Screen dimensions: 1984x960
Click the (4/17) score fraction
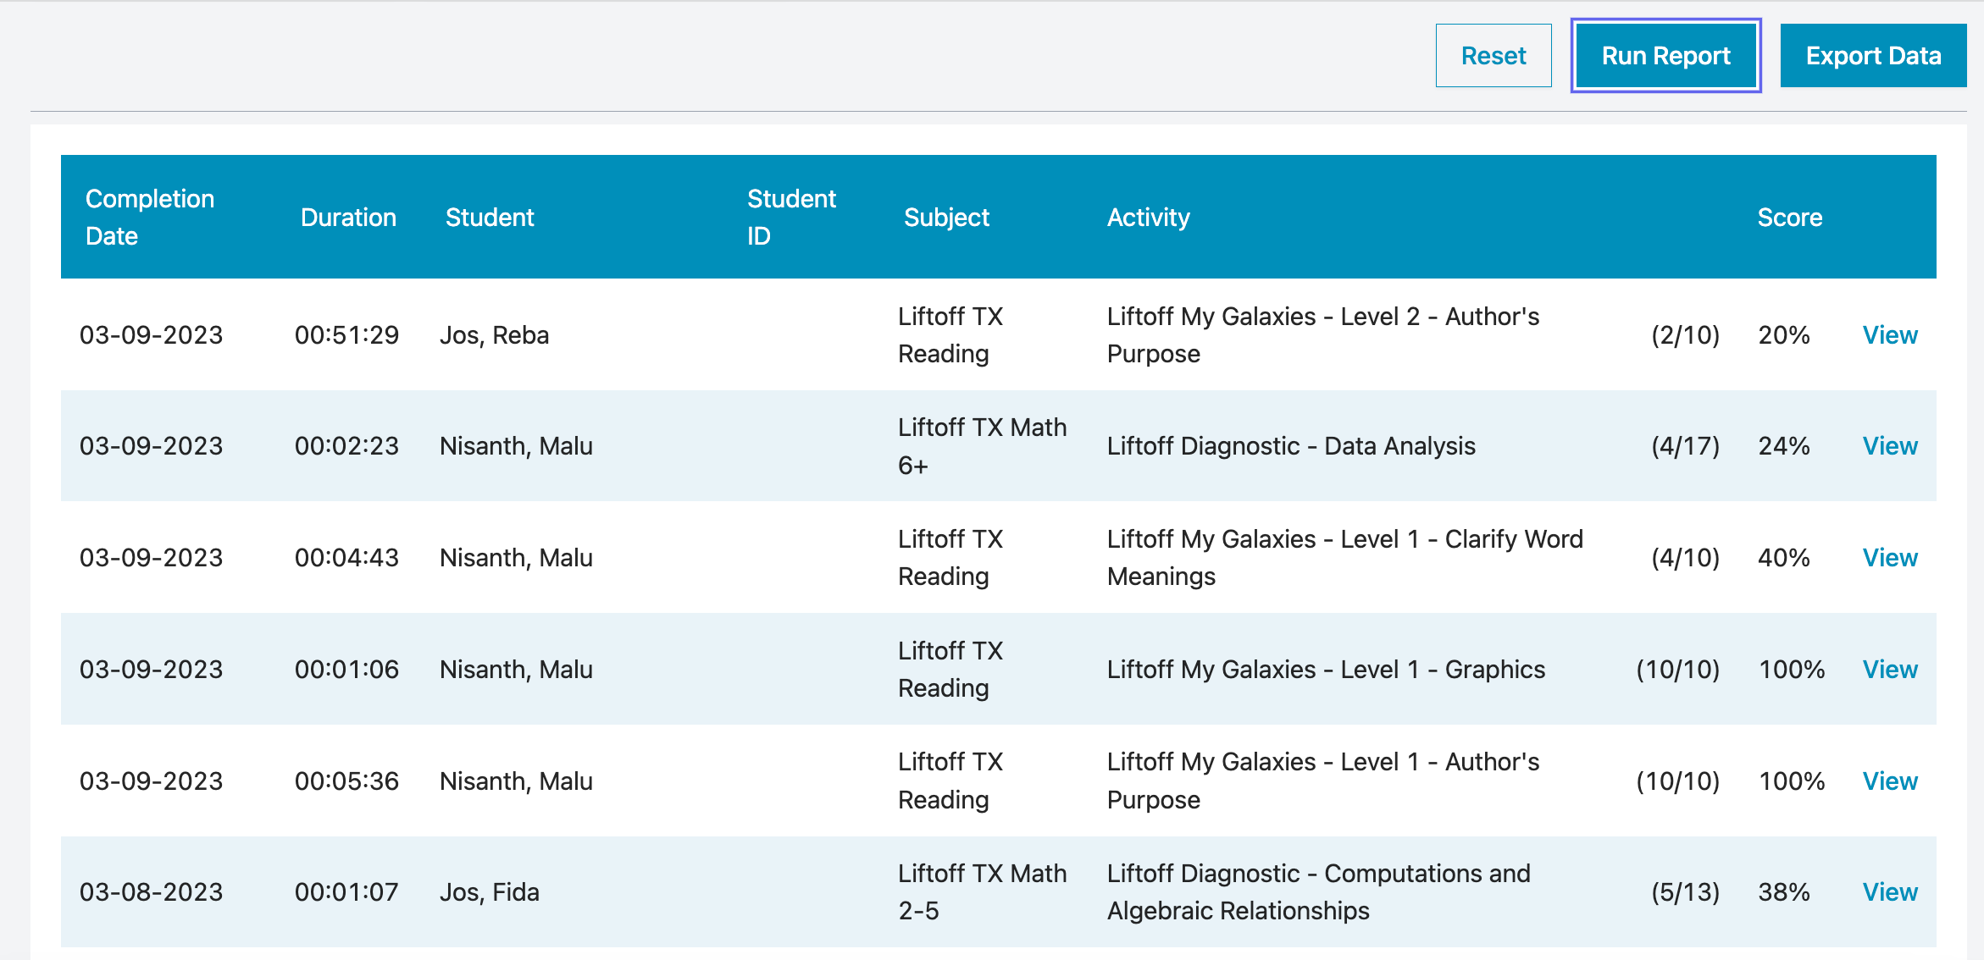[1686, 446]
